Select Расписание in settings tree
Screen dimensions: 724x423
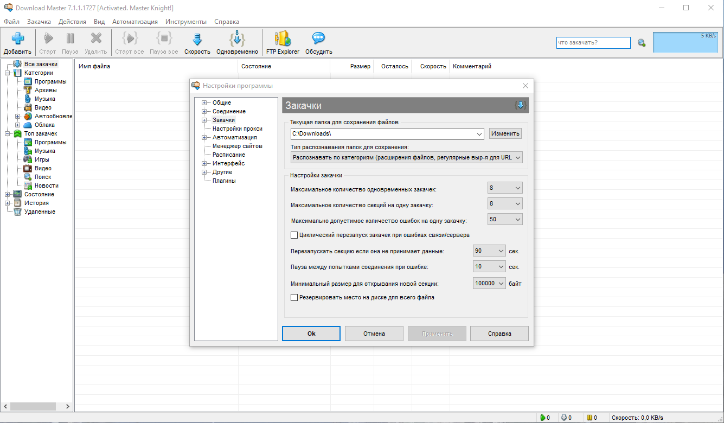coord(229,155)
